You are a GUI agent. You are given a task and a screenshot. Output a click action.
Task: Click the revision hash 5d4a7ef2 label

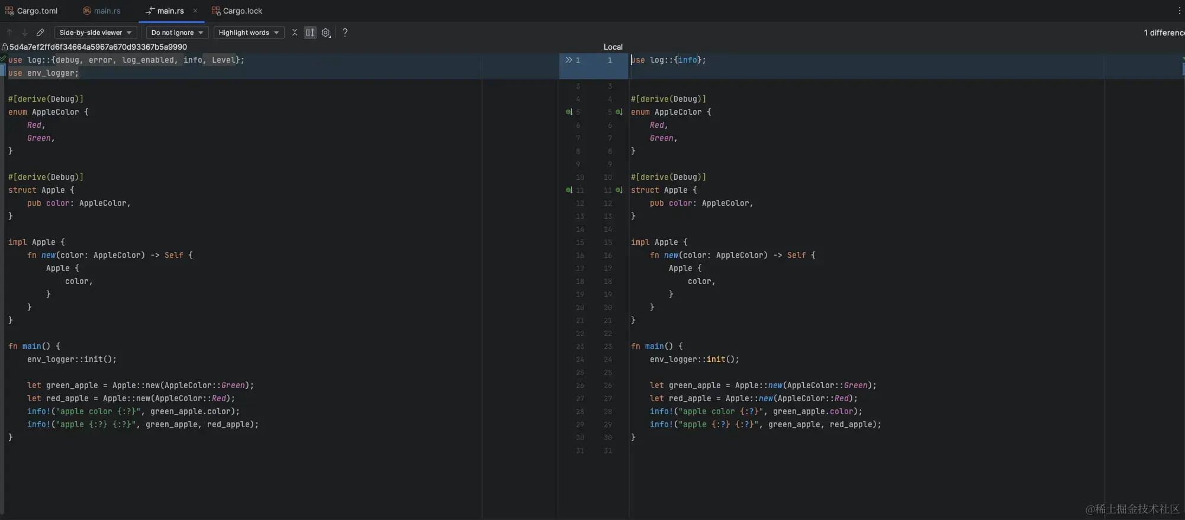[x=98, y=47]
